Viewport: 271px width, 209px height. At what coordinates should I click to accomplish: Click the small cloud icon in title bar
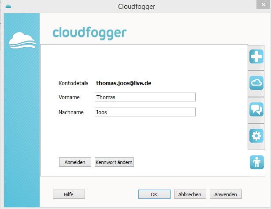(8, 7)
